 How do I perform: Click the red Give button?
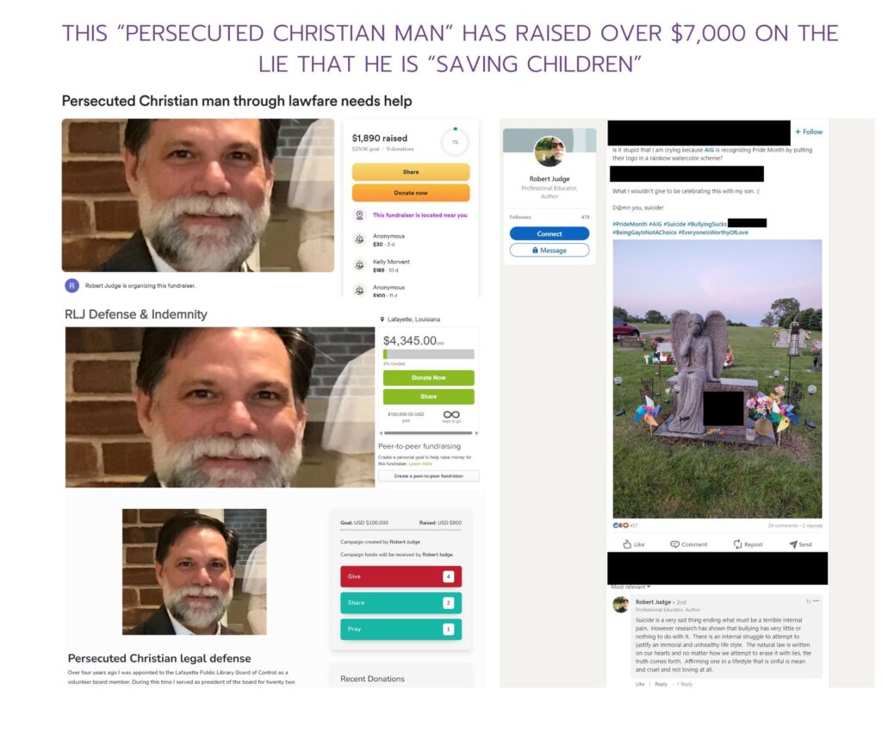click(x=401, y=576)
